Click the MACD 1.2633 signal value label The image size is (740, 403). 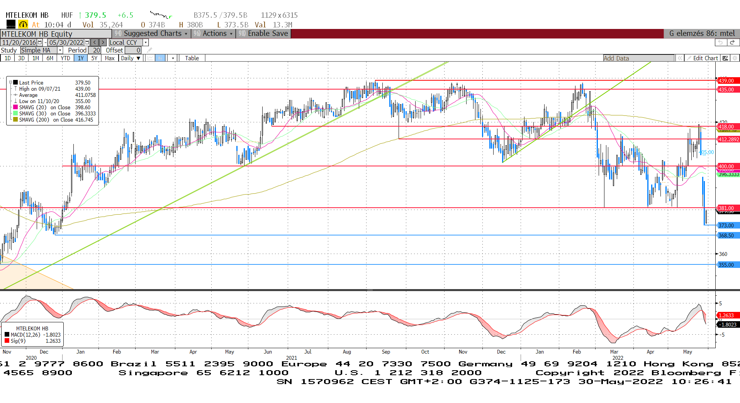[728, 315]
